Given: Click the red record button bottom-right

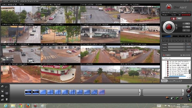Looking at the screenshot, I should click(189, 91).
